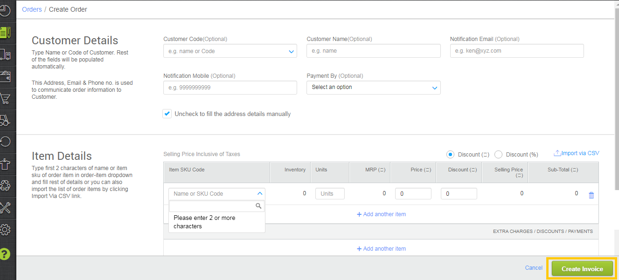Open the Payment By dropdown
The width and height of the screenshot is (619, 280).
[434, 88]
